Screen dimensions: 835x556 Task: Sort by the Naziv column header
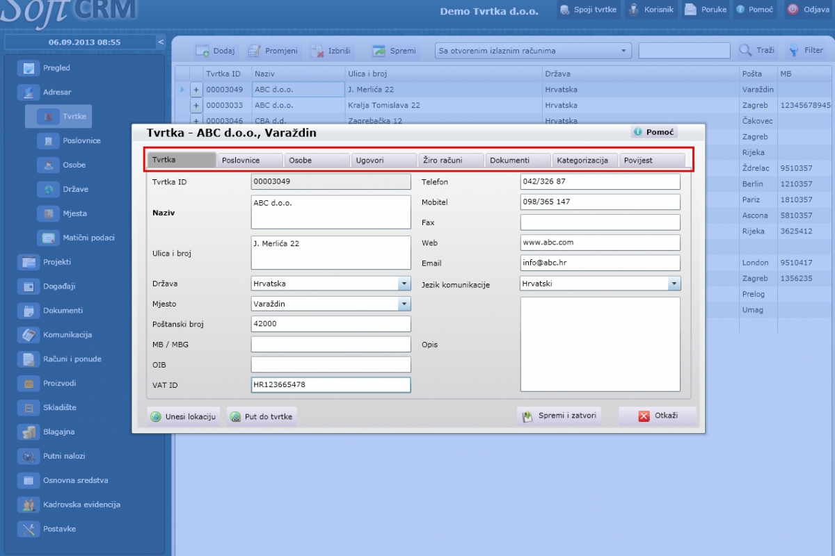pyautogui.click(x=298, y=74)
